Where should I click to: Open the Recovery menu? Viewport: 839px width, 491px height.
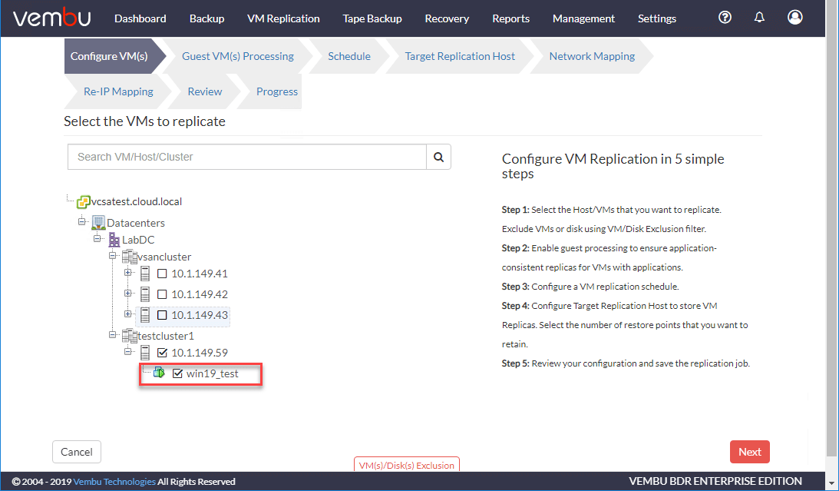447,18
